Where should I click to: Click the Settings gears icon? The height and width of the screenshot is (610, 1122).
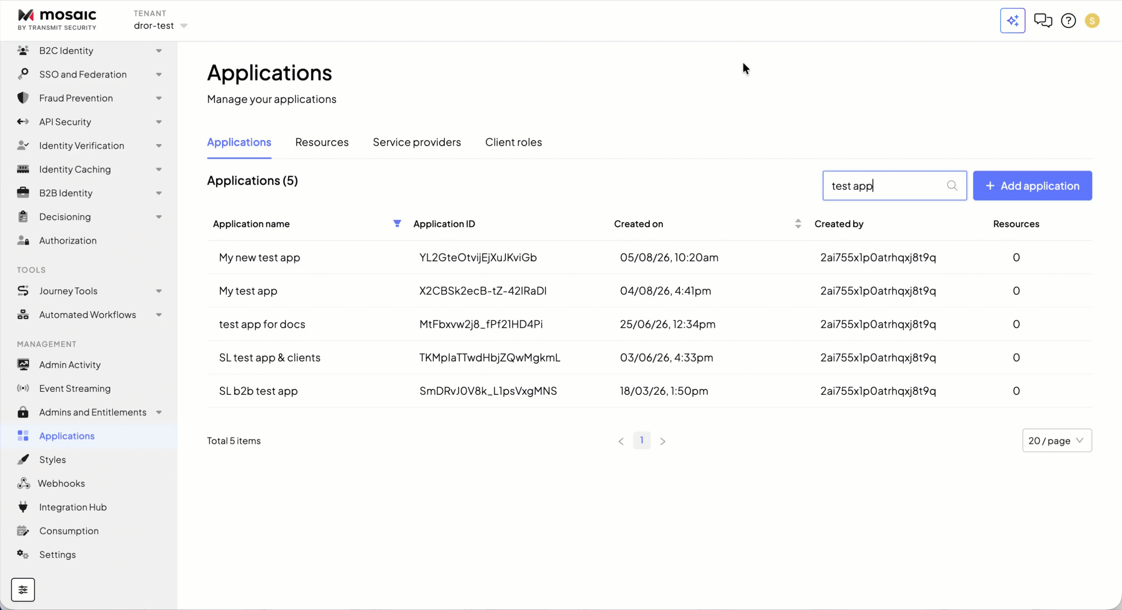click(23, 554)
